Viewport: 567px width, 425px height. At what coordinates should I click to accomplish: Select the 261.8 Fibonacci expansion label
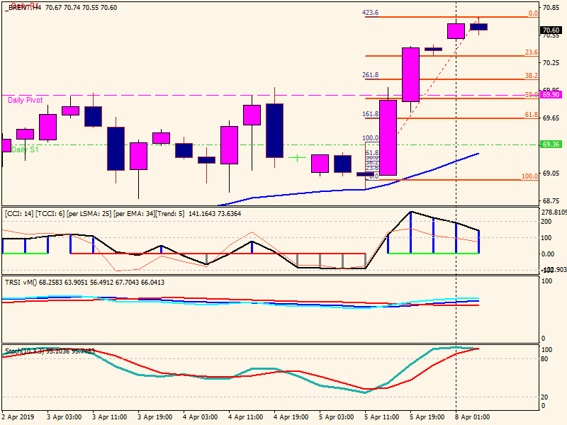tap(371, 75)
